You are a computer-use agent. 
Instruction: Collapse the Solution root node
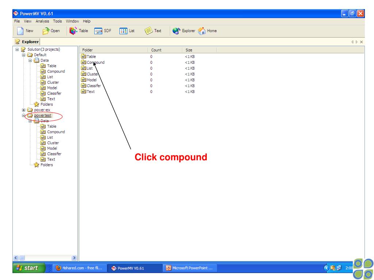pyautogui.click(x=17, y=50)
